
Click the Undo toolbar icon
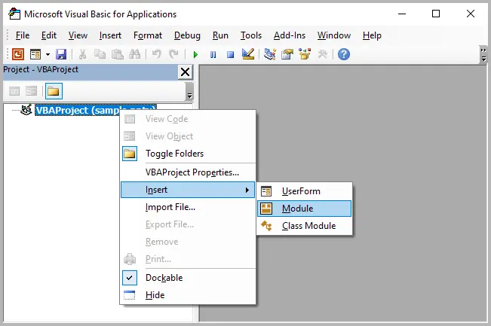pyautogui.click(x=156, y=54)
